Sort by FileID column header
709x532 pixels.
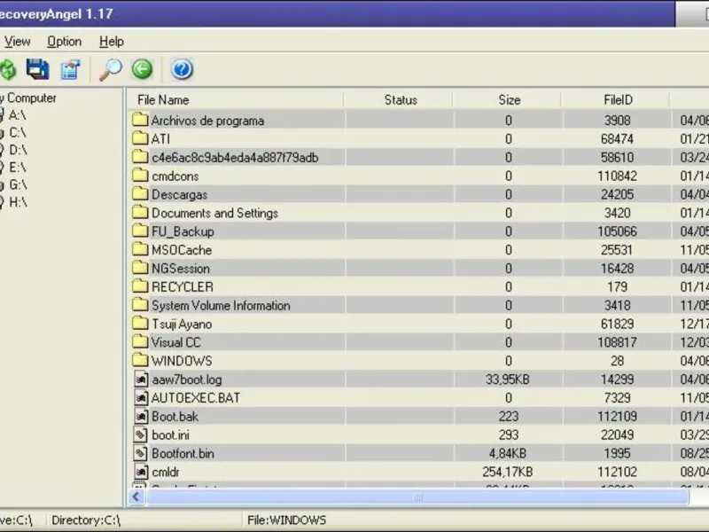click(x=616, y=99)
